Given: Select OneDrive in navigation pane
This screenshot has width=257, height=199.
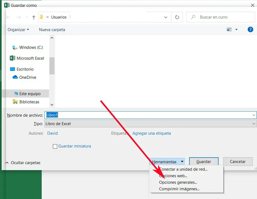Looking at the screenshot, I should point(25,77).
